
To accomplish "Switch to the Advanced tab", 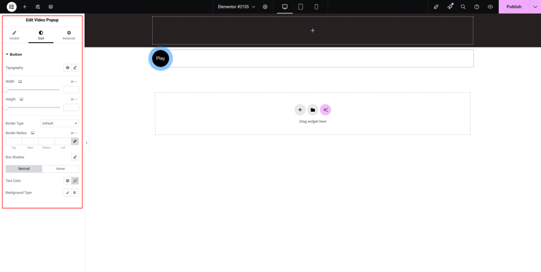I will tap(69, 35).
